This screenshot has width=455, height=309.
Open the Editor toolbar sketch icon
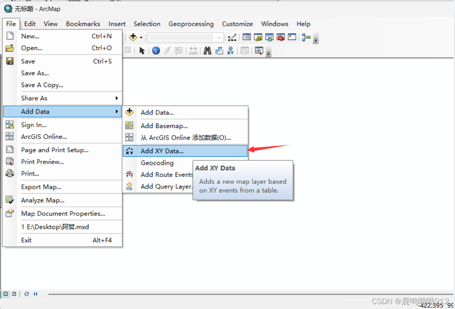(232, 37)
